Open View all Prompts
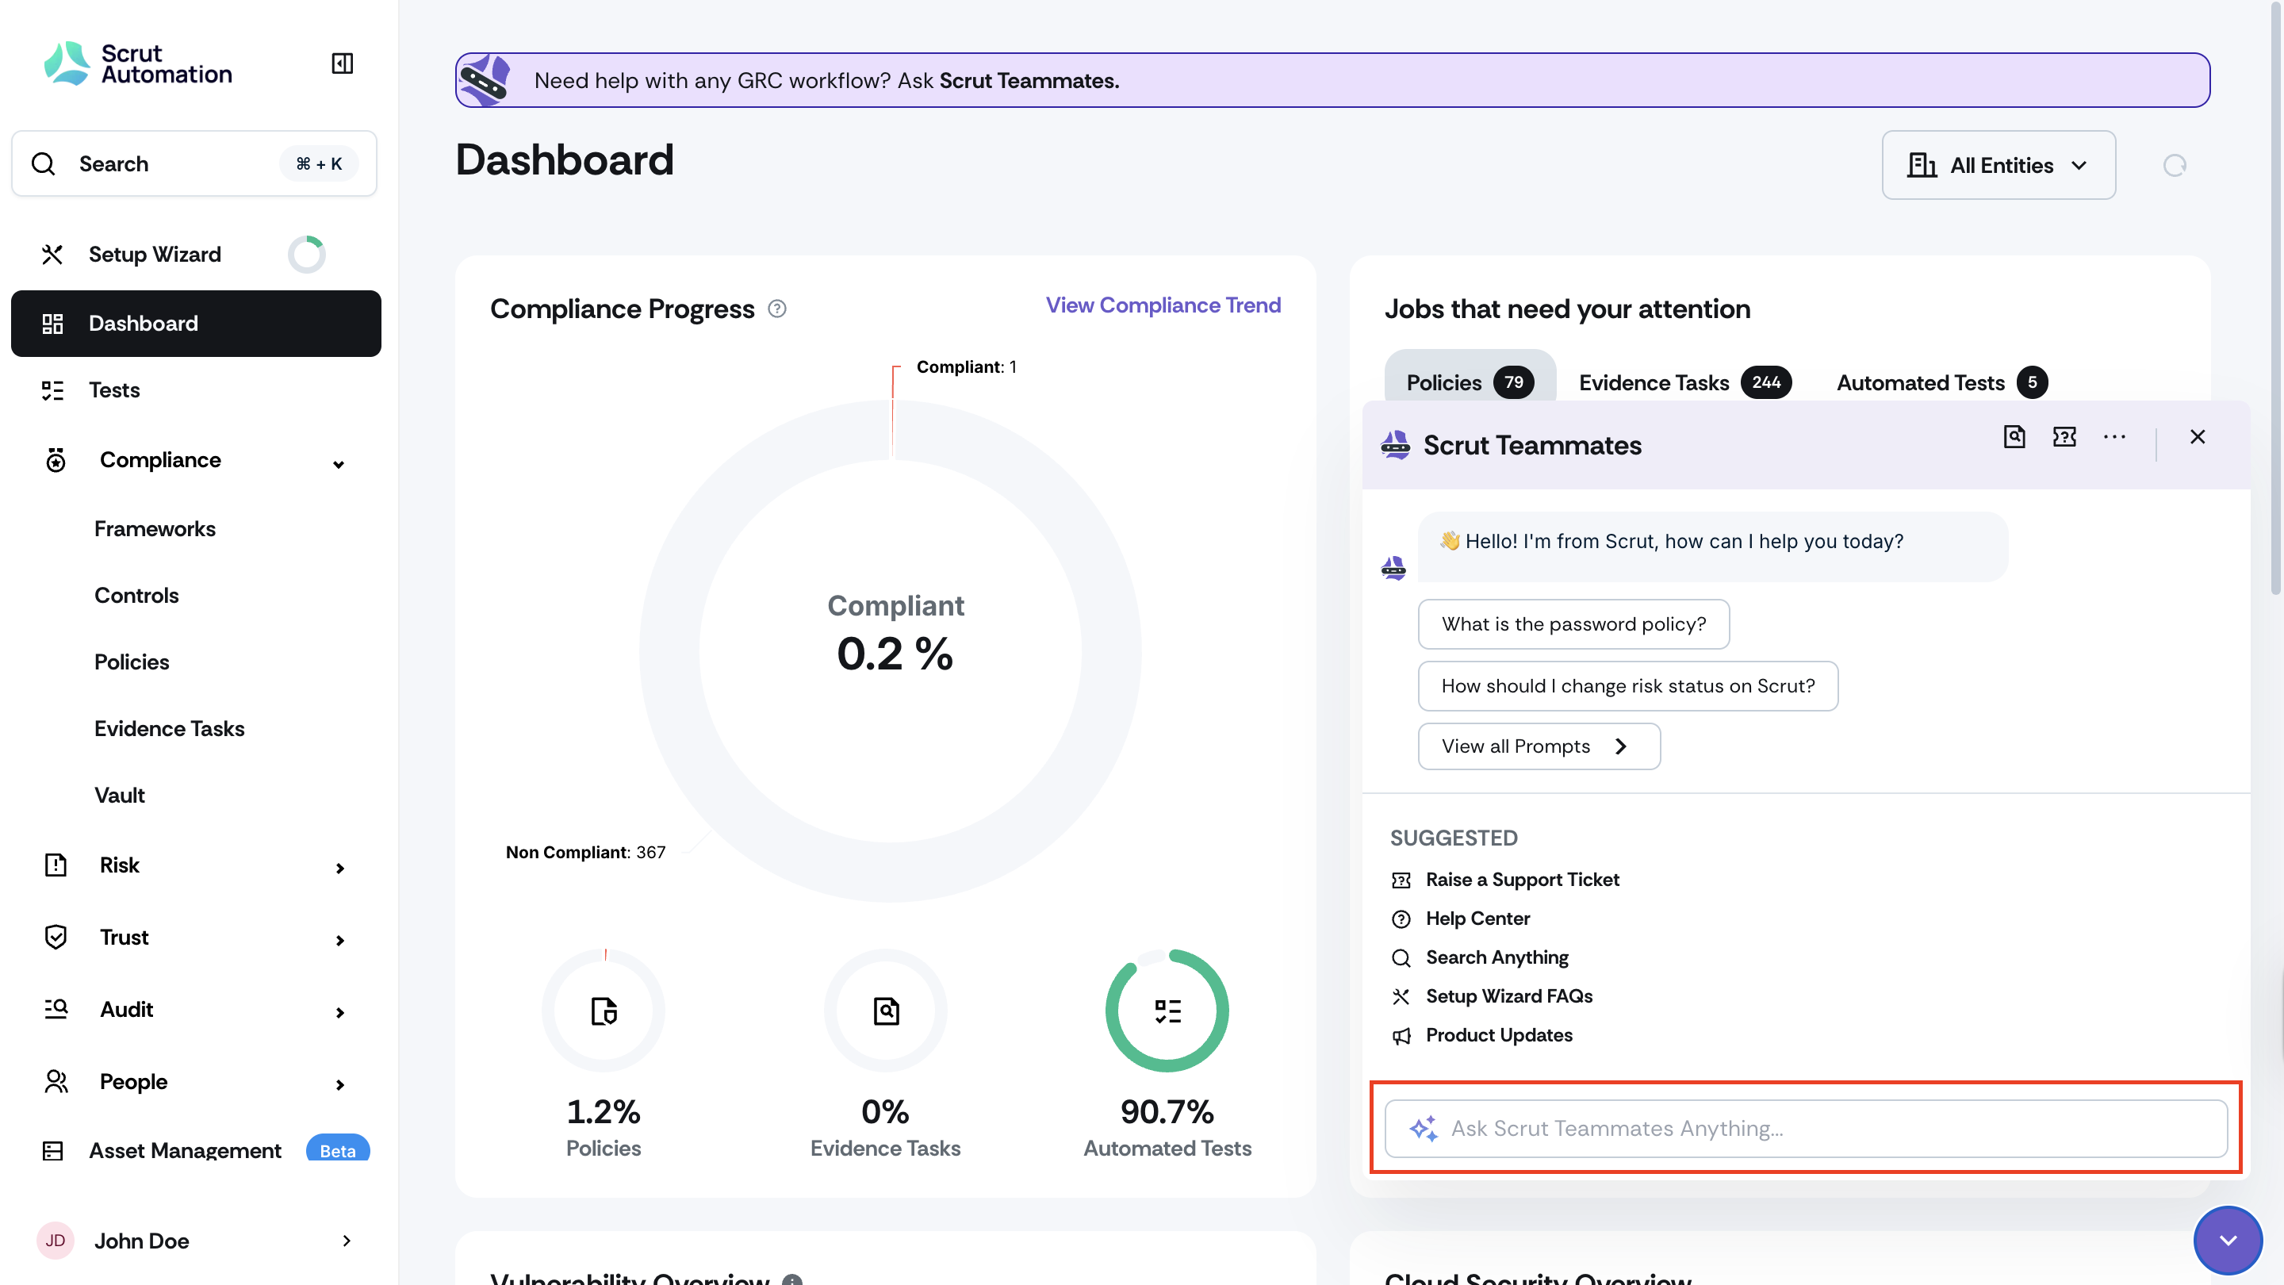This screenshot has width=2284, height=1285. click(1539, 746)
